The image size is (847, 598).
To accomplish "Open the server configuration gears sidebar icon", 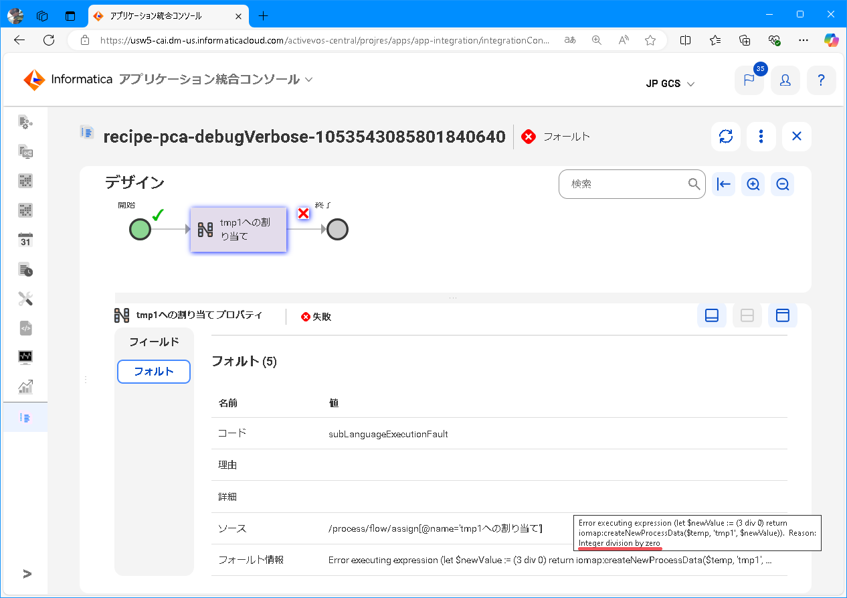I will pyautogui.click(x=25, y=122).
